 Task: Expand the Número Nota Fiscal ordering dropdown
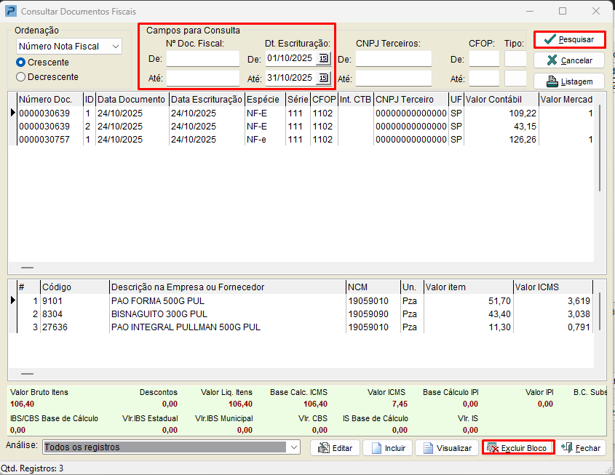pyautogui.click(x=115, y=47)
